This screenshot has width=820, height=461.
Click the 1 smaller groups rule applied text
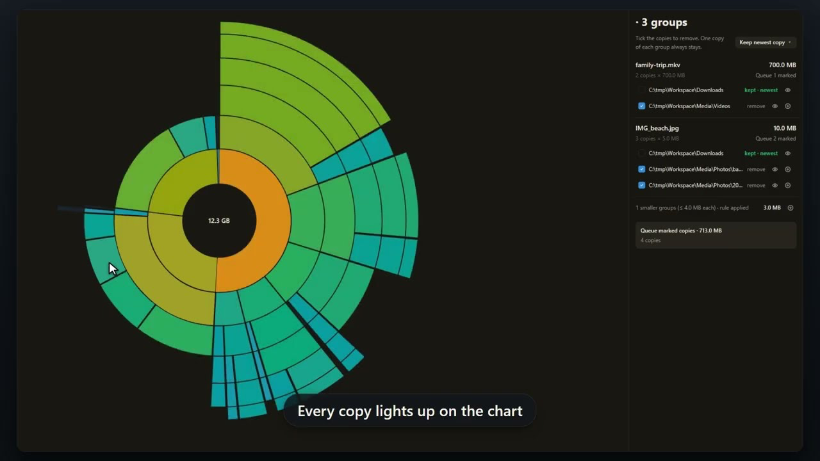click(x=692, y=208)
